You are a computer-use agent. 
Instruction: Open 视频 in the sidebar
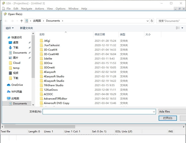[x=15, y=73]
